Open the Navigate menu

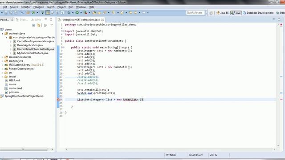pos(39,7)
